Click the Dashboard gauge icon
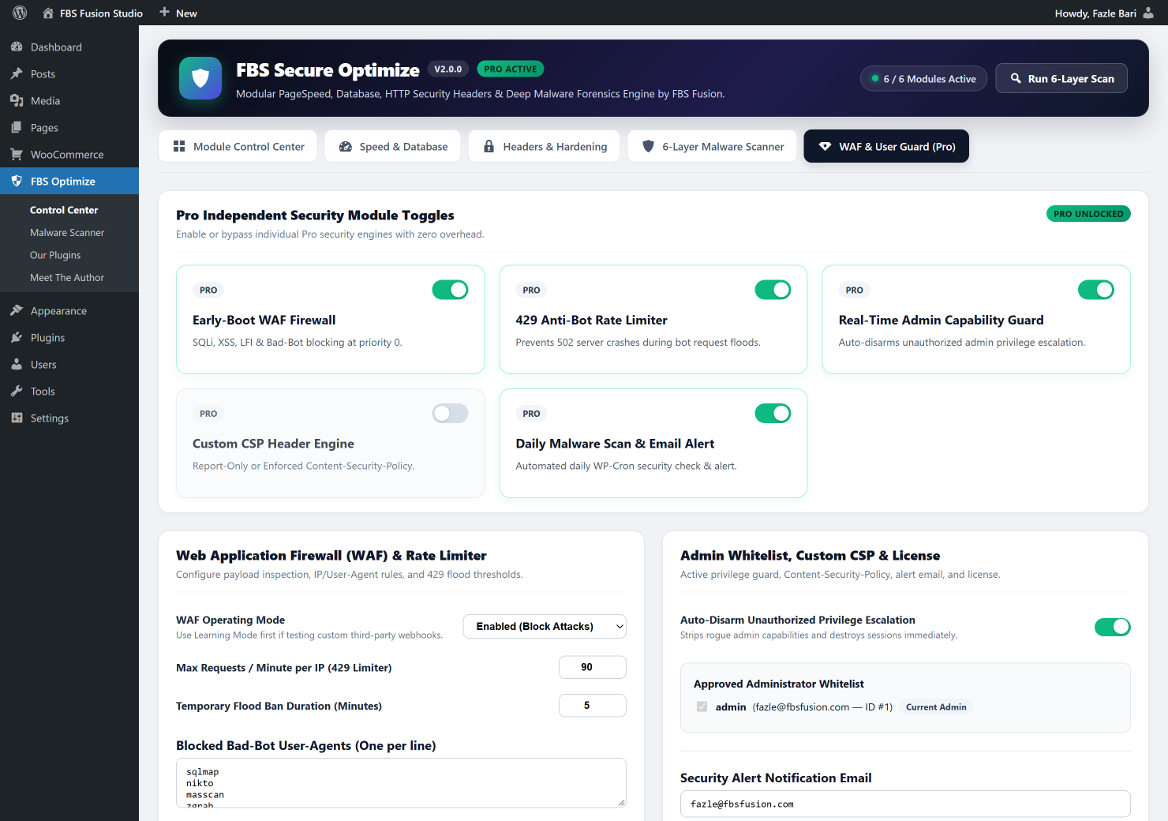This screenshot has height=821, width=1168. (17, 47)
